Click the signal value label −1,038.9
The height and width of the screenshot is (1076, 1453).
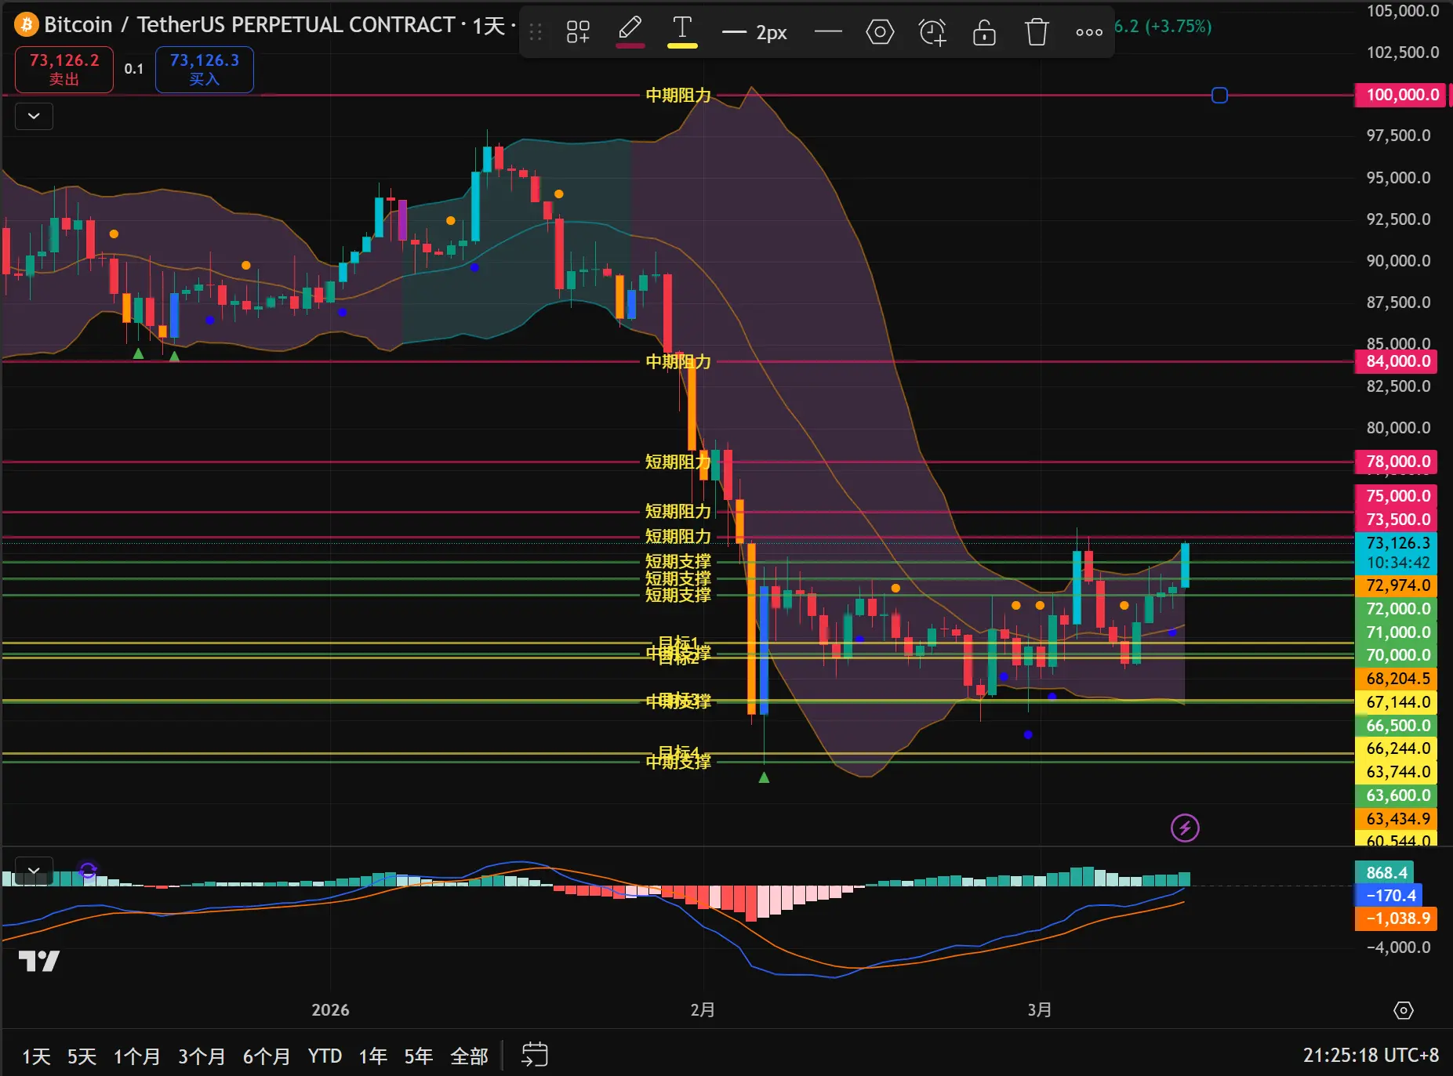[x=1397, y=918]
